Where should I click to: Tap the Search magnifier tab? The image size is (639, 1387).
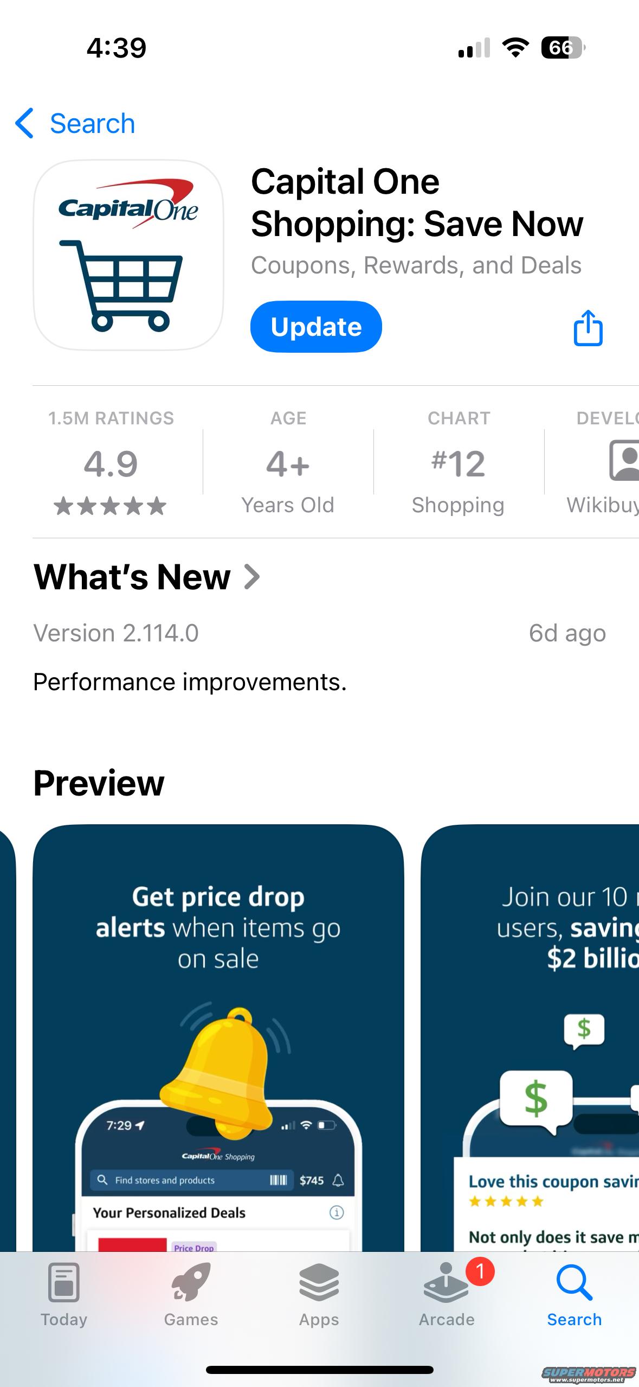pyautogui.click(x=575, y=1282)
